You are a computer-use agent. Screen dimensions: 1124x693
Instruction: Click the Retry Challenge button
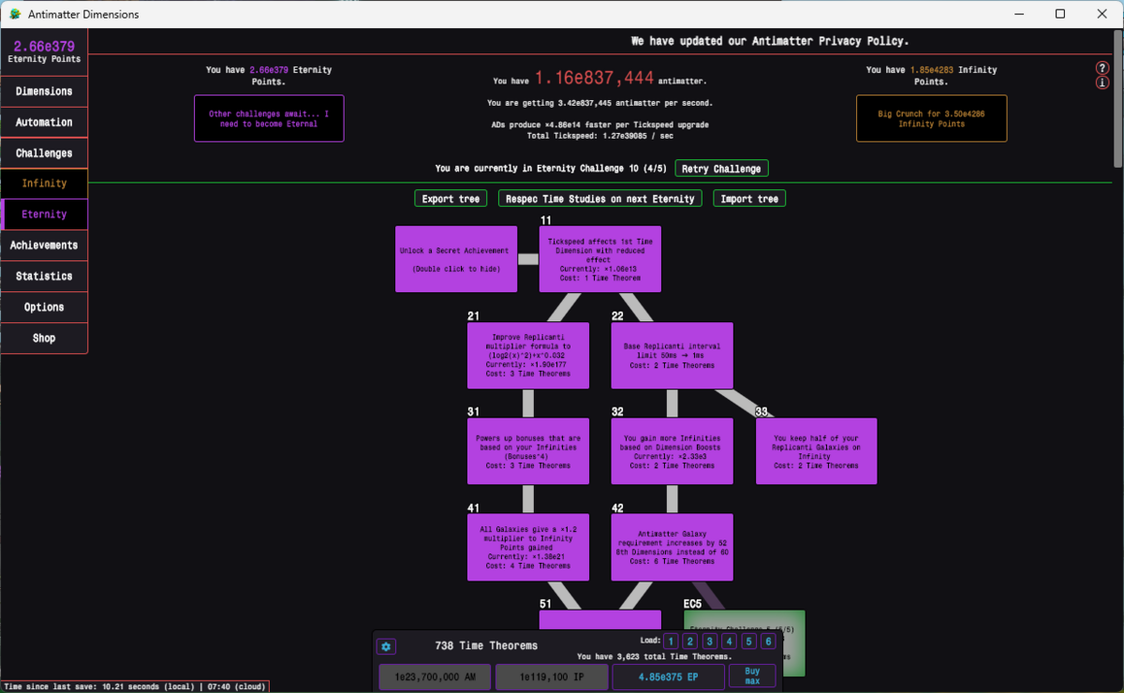click(721, 169)
